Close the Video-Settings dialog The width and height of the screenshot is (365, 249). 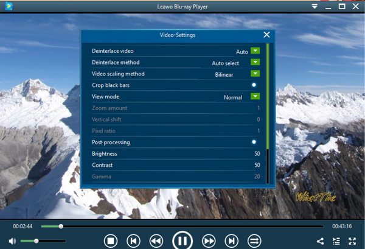tap(266, 35)
